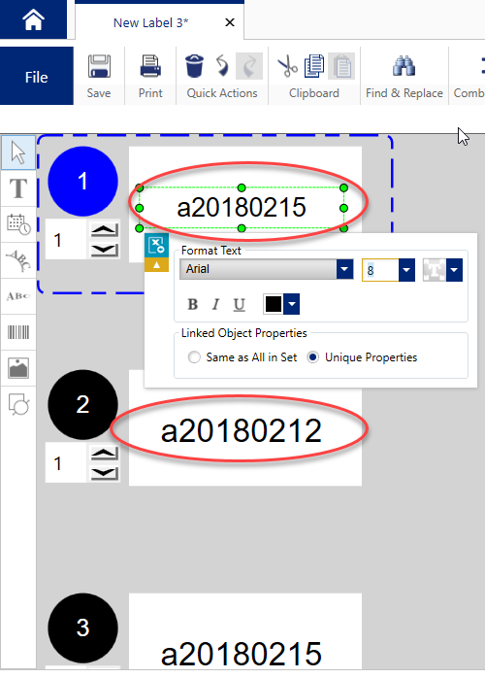Expand the text color dropdown arrow
This screenshot has width=485, height=678.
tap(292, 304)
